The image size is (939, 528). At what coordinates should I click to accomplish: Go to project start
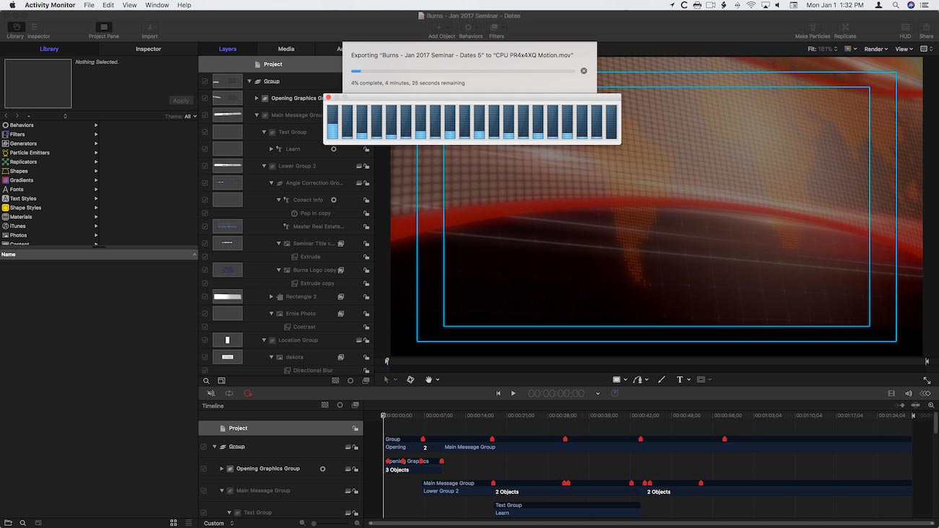pyautogui.click(x=498, y=394)
